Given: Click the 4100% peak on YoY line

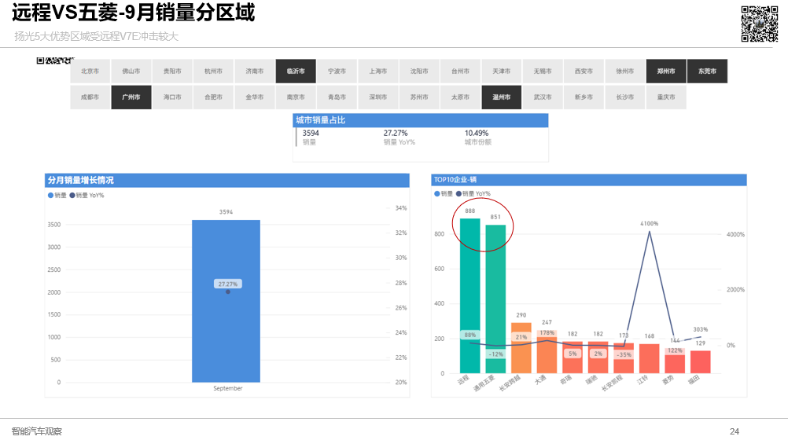Looking at the screenshot, I should [650, 231].
